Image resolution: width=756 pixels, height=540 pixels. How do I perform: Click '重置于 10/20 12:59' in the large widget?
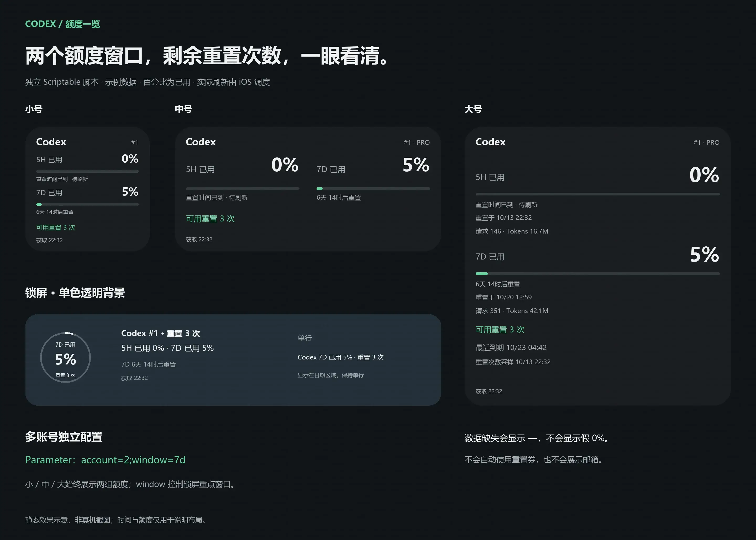click(x=503, y=297)
